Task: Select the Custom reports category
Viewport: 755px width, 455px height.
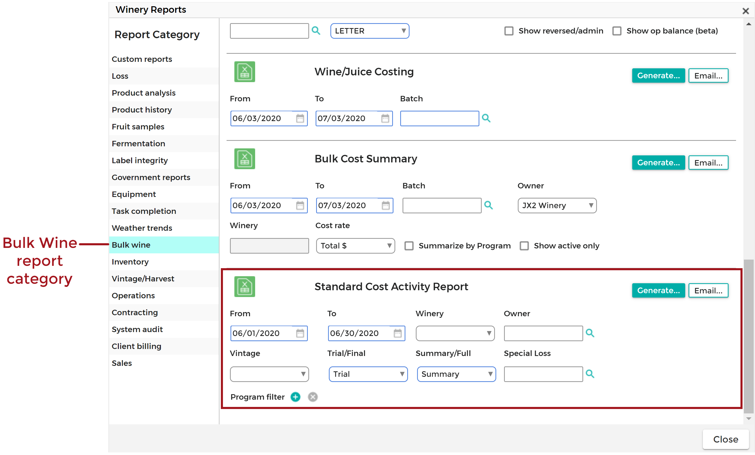Action: point(164,59)
